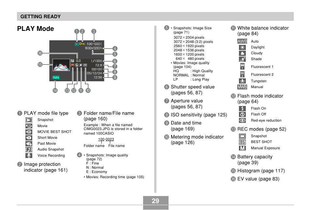Viewport: 311px width, 210px height.
Task: Click the REC modes Snapshot icon
Action: 242,136
